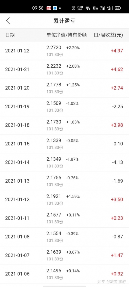Screen dimensions: 129x287
Task: Tap the 09:38 clock in status bar
Action: point(38,8)
